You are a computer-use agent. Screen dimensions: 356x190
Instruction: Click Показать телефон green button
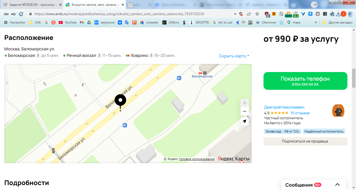(305, 81)
